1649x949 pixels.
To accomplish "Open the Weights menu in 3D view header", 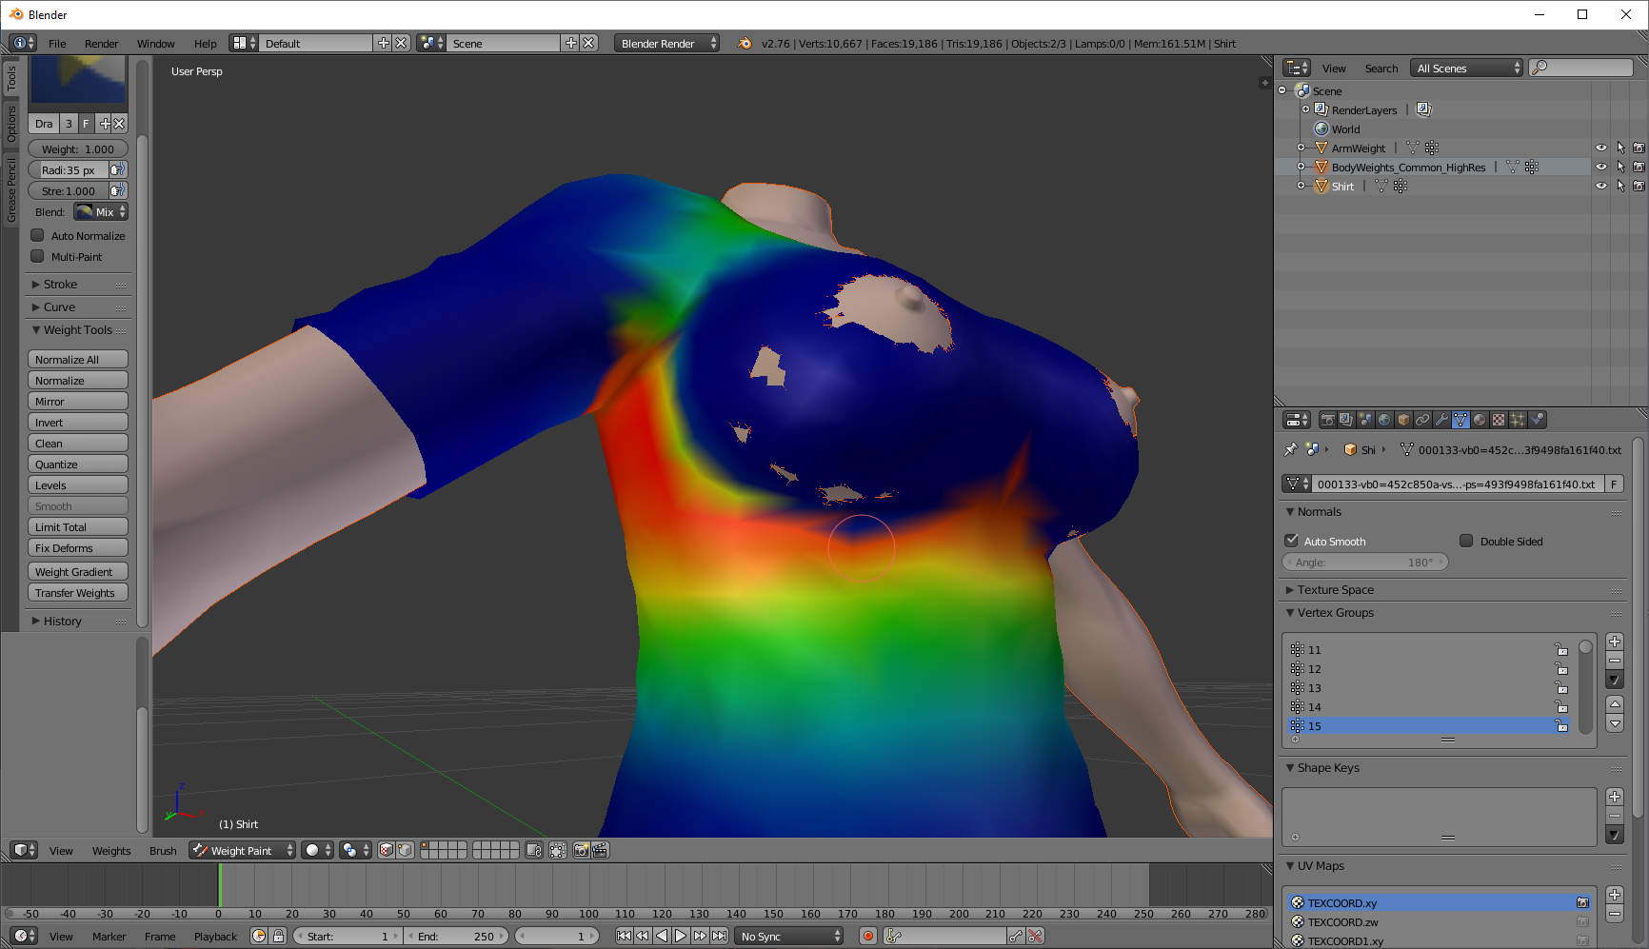I will pyautogui.click(x=111, y=850).
